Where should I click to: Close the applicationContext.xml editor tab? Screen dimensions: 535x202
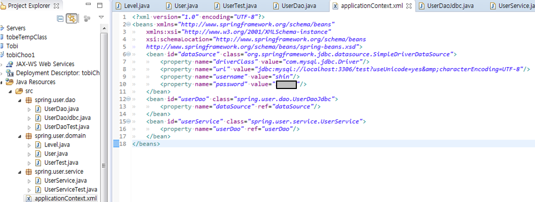pyautogui.click(x=409, y=6)
